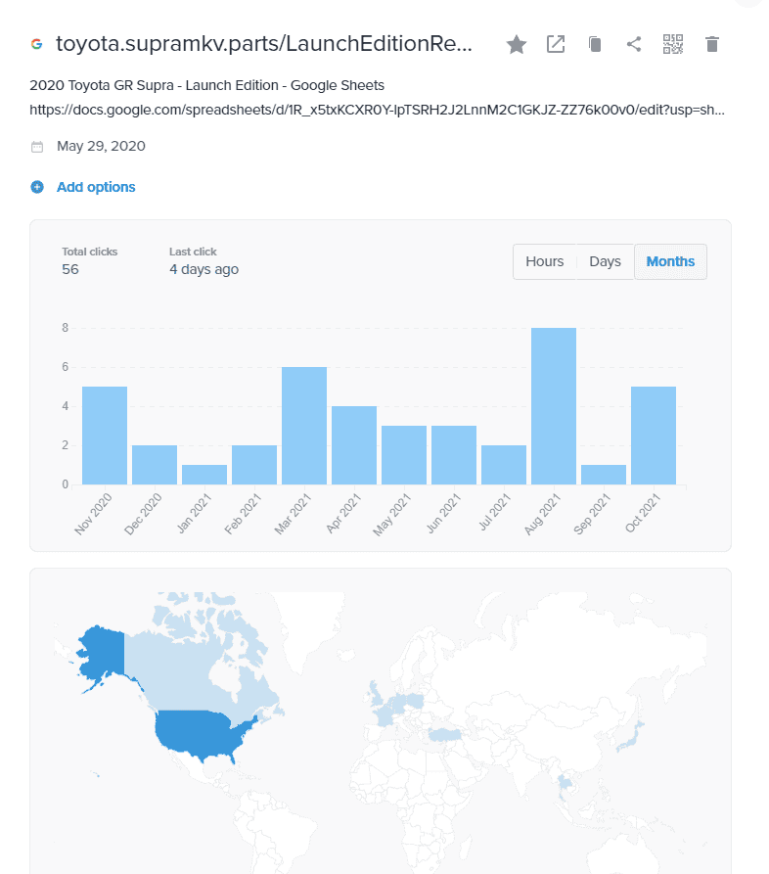
Task: Click the plus icon beside Add options
Action: tap(37, 187)
